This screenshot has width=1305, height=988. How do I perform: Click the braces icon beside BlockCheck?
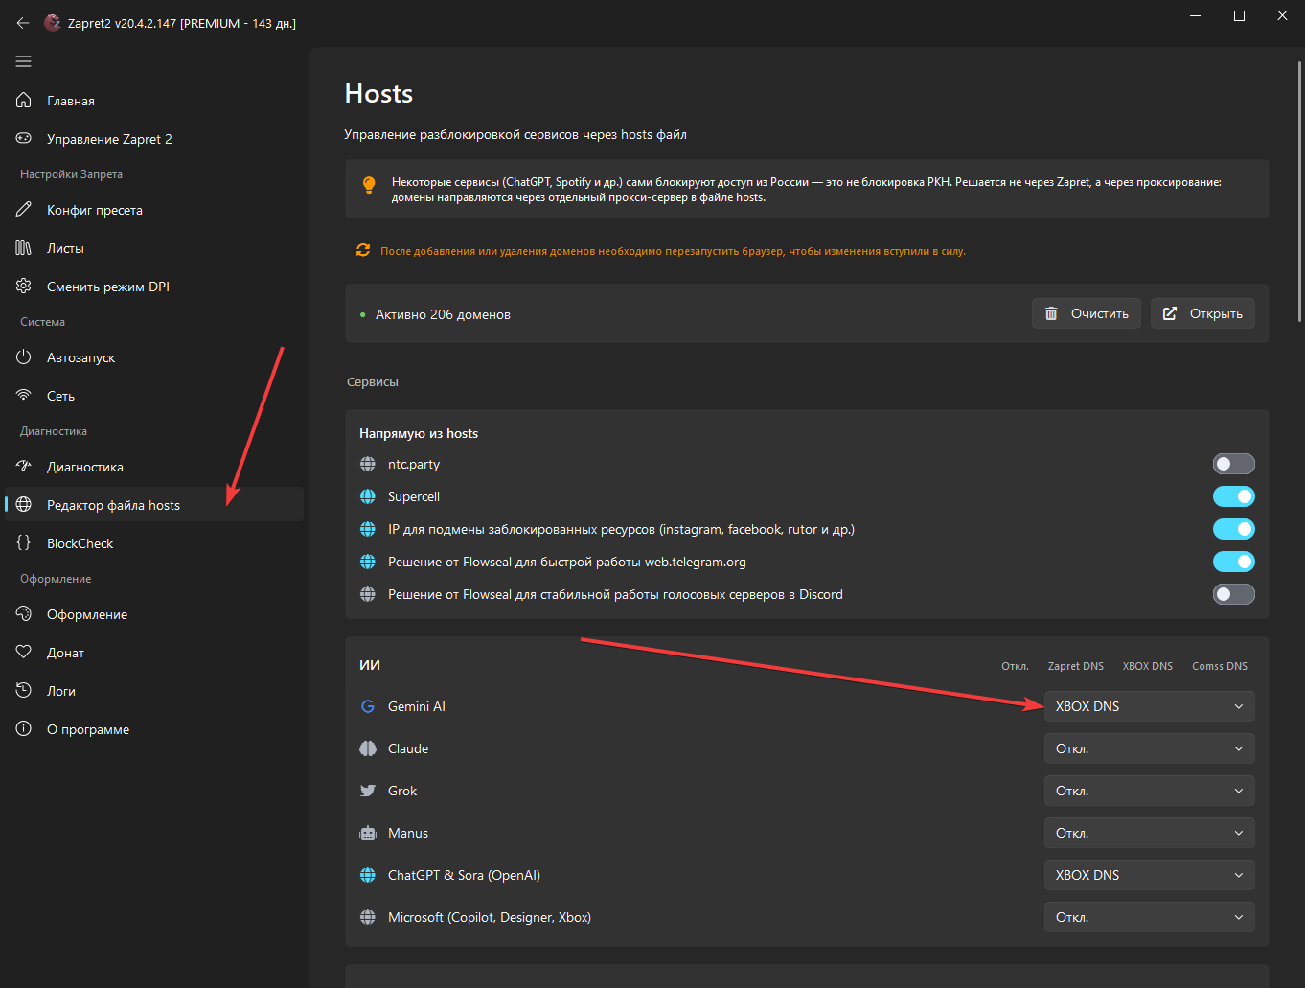(x=24, y=543)
